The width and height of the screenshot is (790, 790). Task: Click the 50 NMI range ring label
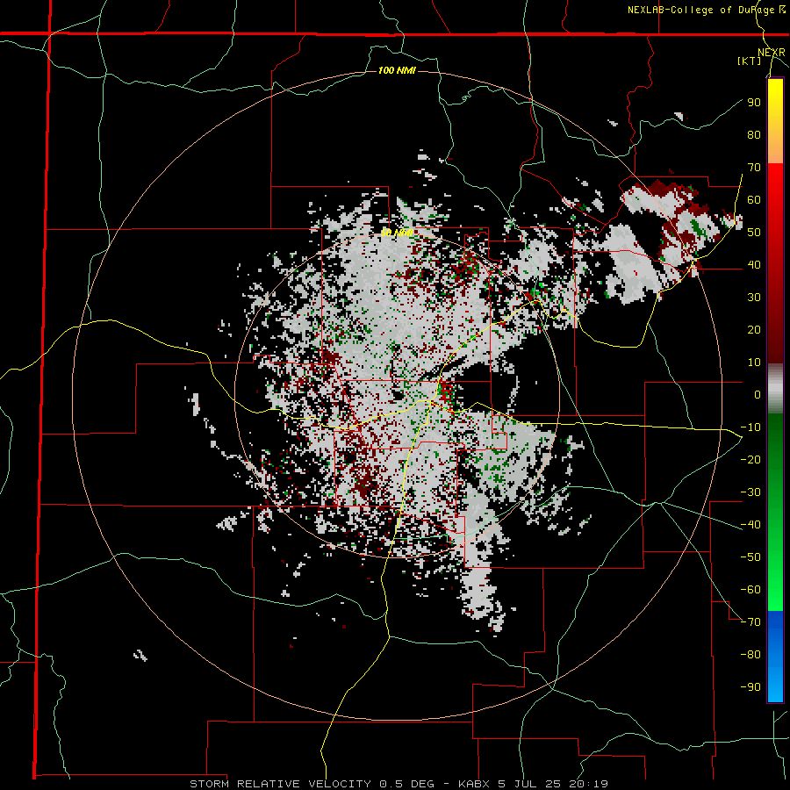click(397, 233)
